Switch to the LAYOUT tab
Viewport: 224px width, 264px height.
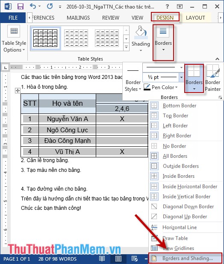[x=195, y=17]
